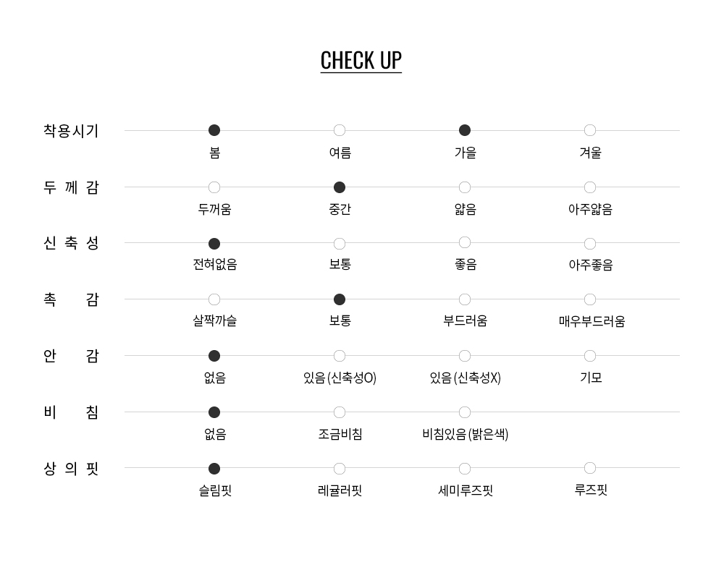Screen dimensions: 724x562
Task: Click the 슬림핏 fit dot
Action: [x=214, y=469]
